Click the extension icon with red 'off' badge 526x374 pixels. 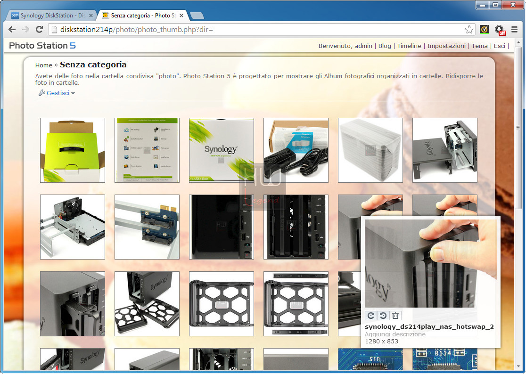point(500,30)
